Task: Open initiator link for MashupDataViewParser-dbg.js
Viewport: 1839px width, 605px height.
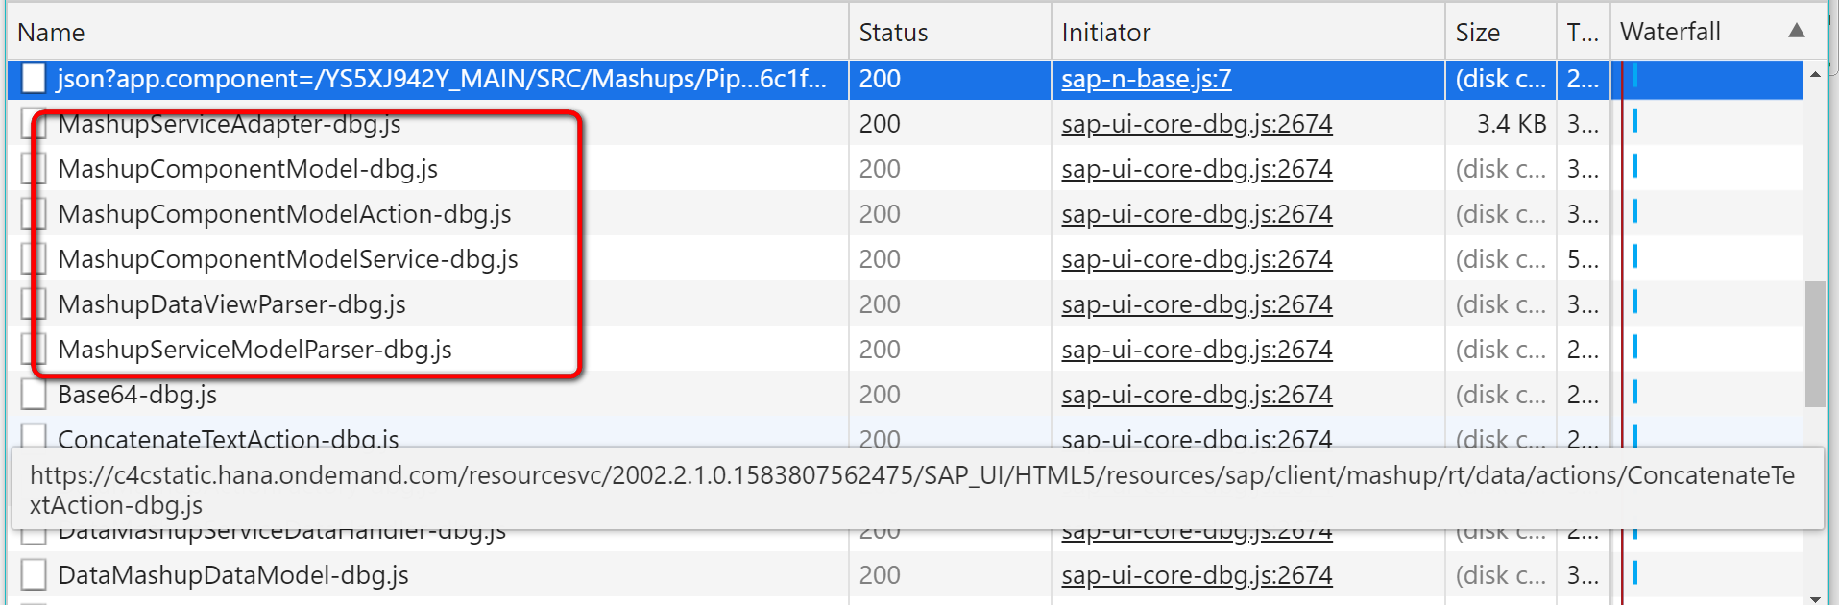Action: tap(1197, 304)
